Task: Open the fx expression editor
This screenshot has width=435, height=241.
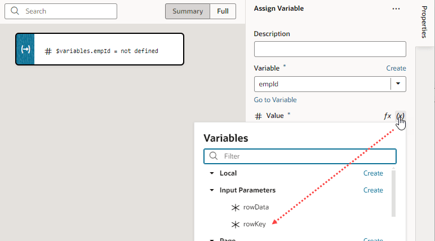Action: tap(388, 116)
